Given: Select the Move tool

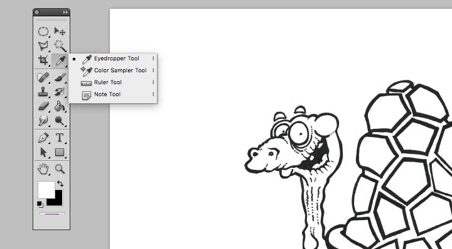Looking at the screenshot, I should (60, 31).
